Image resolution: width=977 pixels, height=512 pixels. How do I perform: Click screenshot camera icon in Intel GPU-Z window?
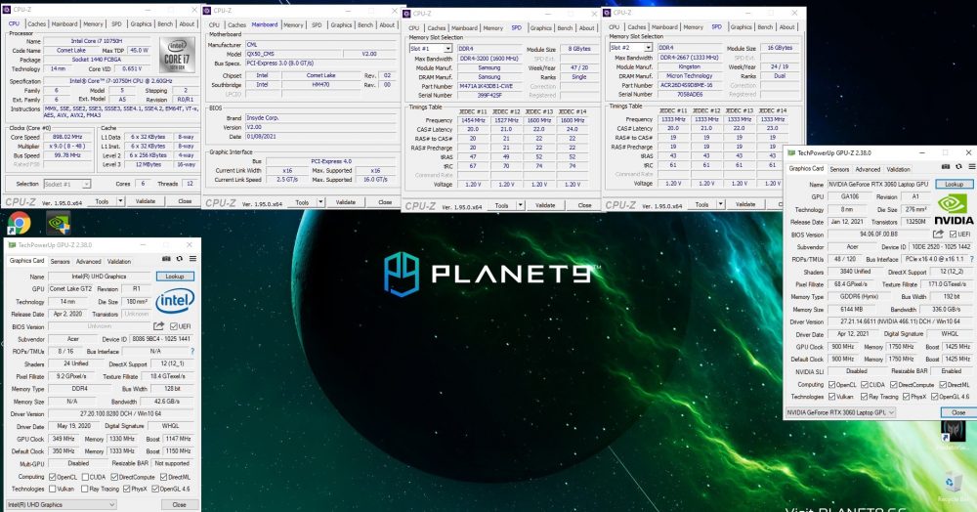coord(166,259)
